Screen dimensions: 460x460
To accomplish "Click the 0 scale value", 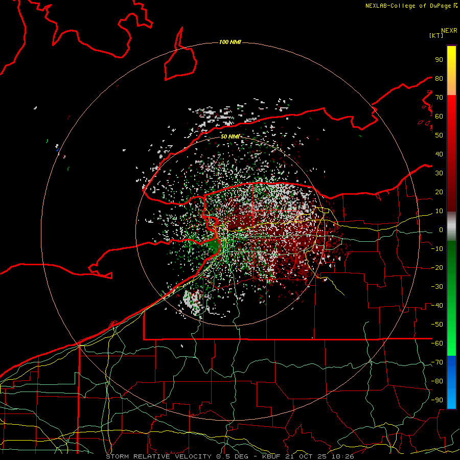I will pos(441,229).
